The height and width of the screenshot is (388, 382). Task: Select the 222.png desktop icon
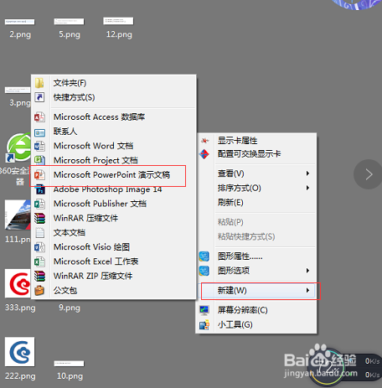click(x=19, y=351)
